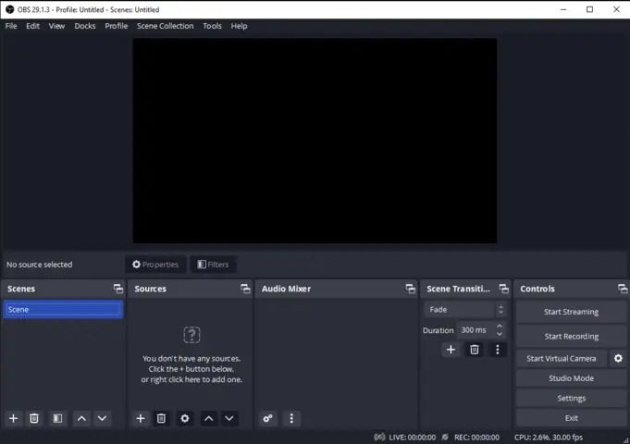Open transition properties three-dot menu
This screenshot has height=444, width=630.
(x=498, y=350)
